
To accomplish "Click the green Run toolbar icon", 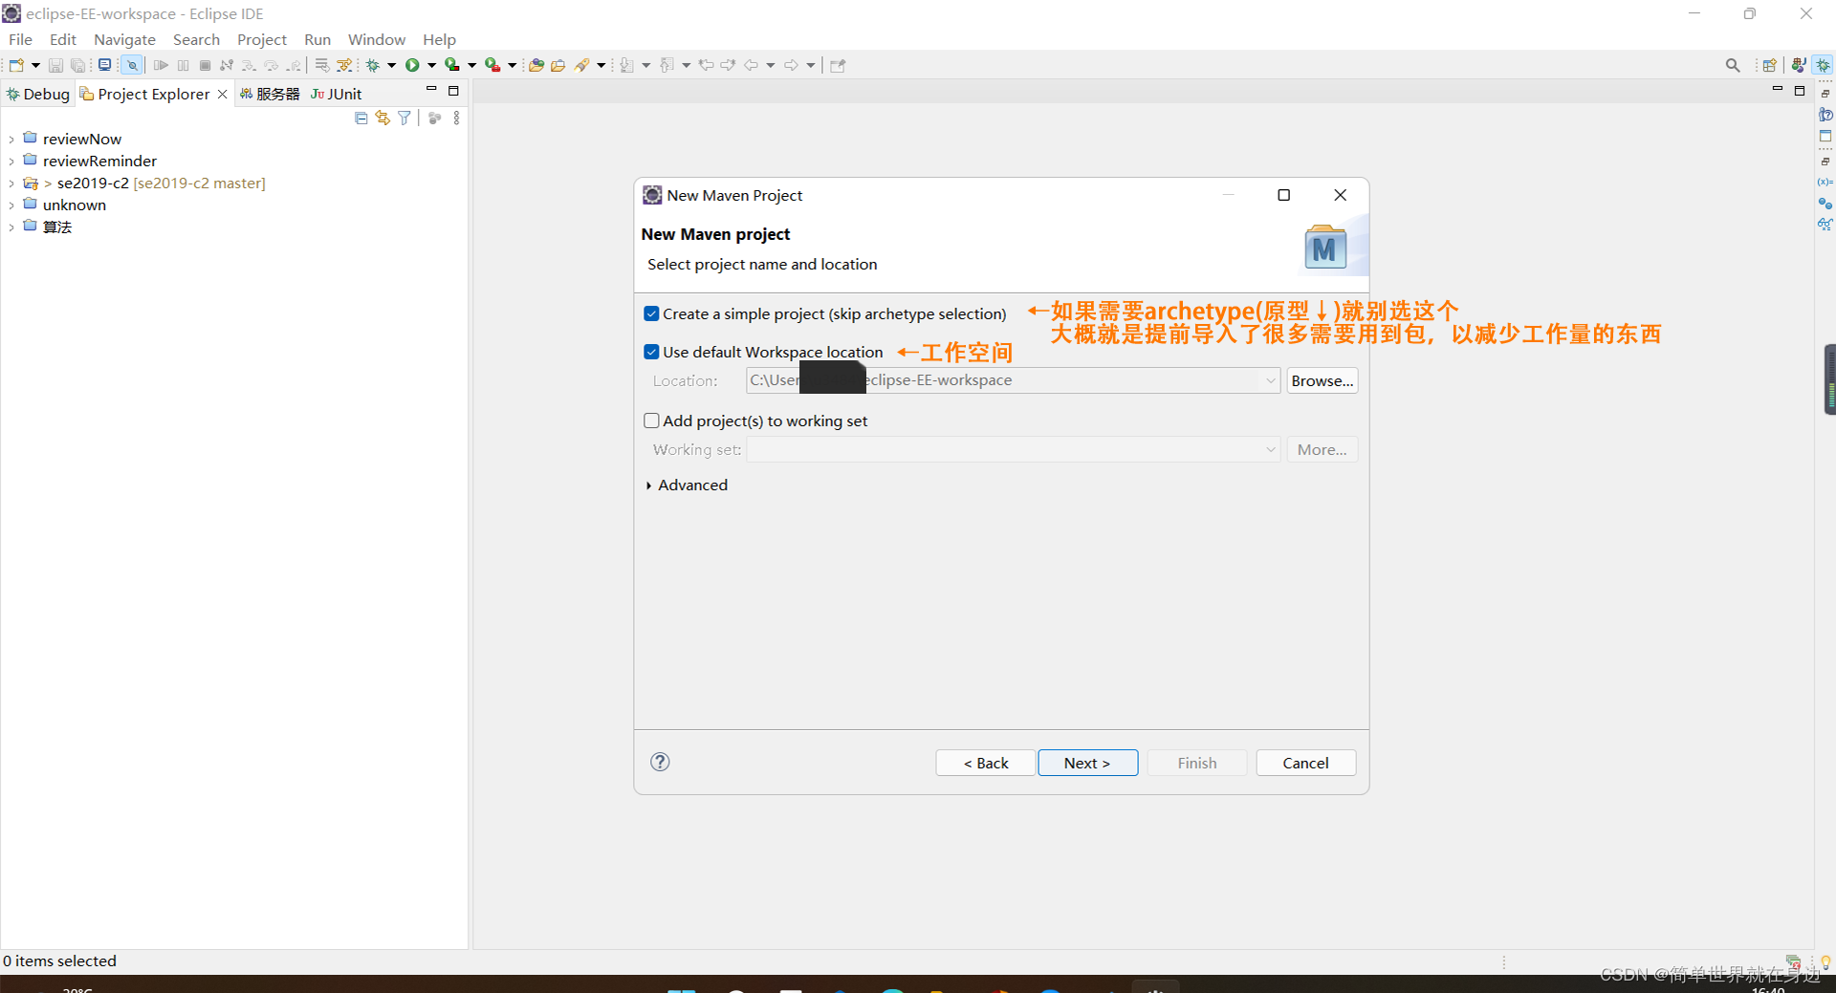I will [413, 64].
